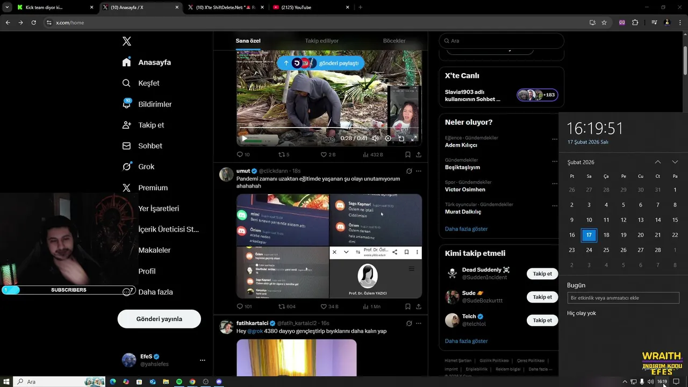
Task: Play the video in the top post
Action: click(x=244, y=138)
